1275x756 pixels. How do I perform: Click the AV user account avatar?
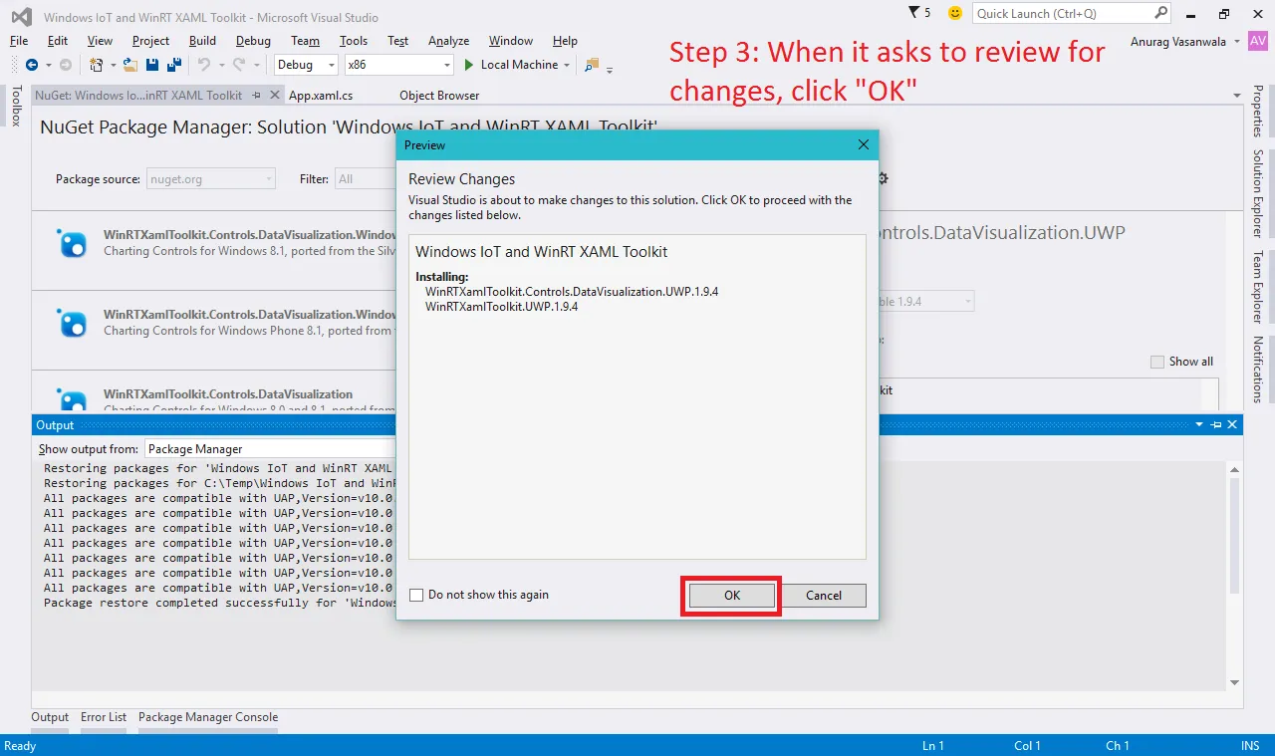1257,40
